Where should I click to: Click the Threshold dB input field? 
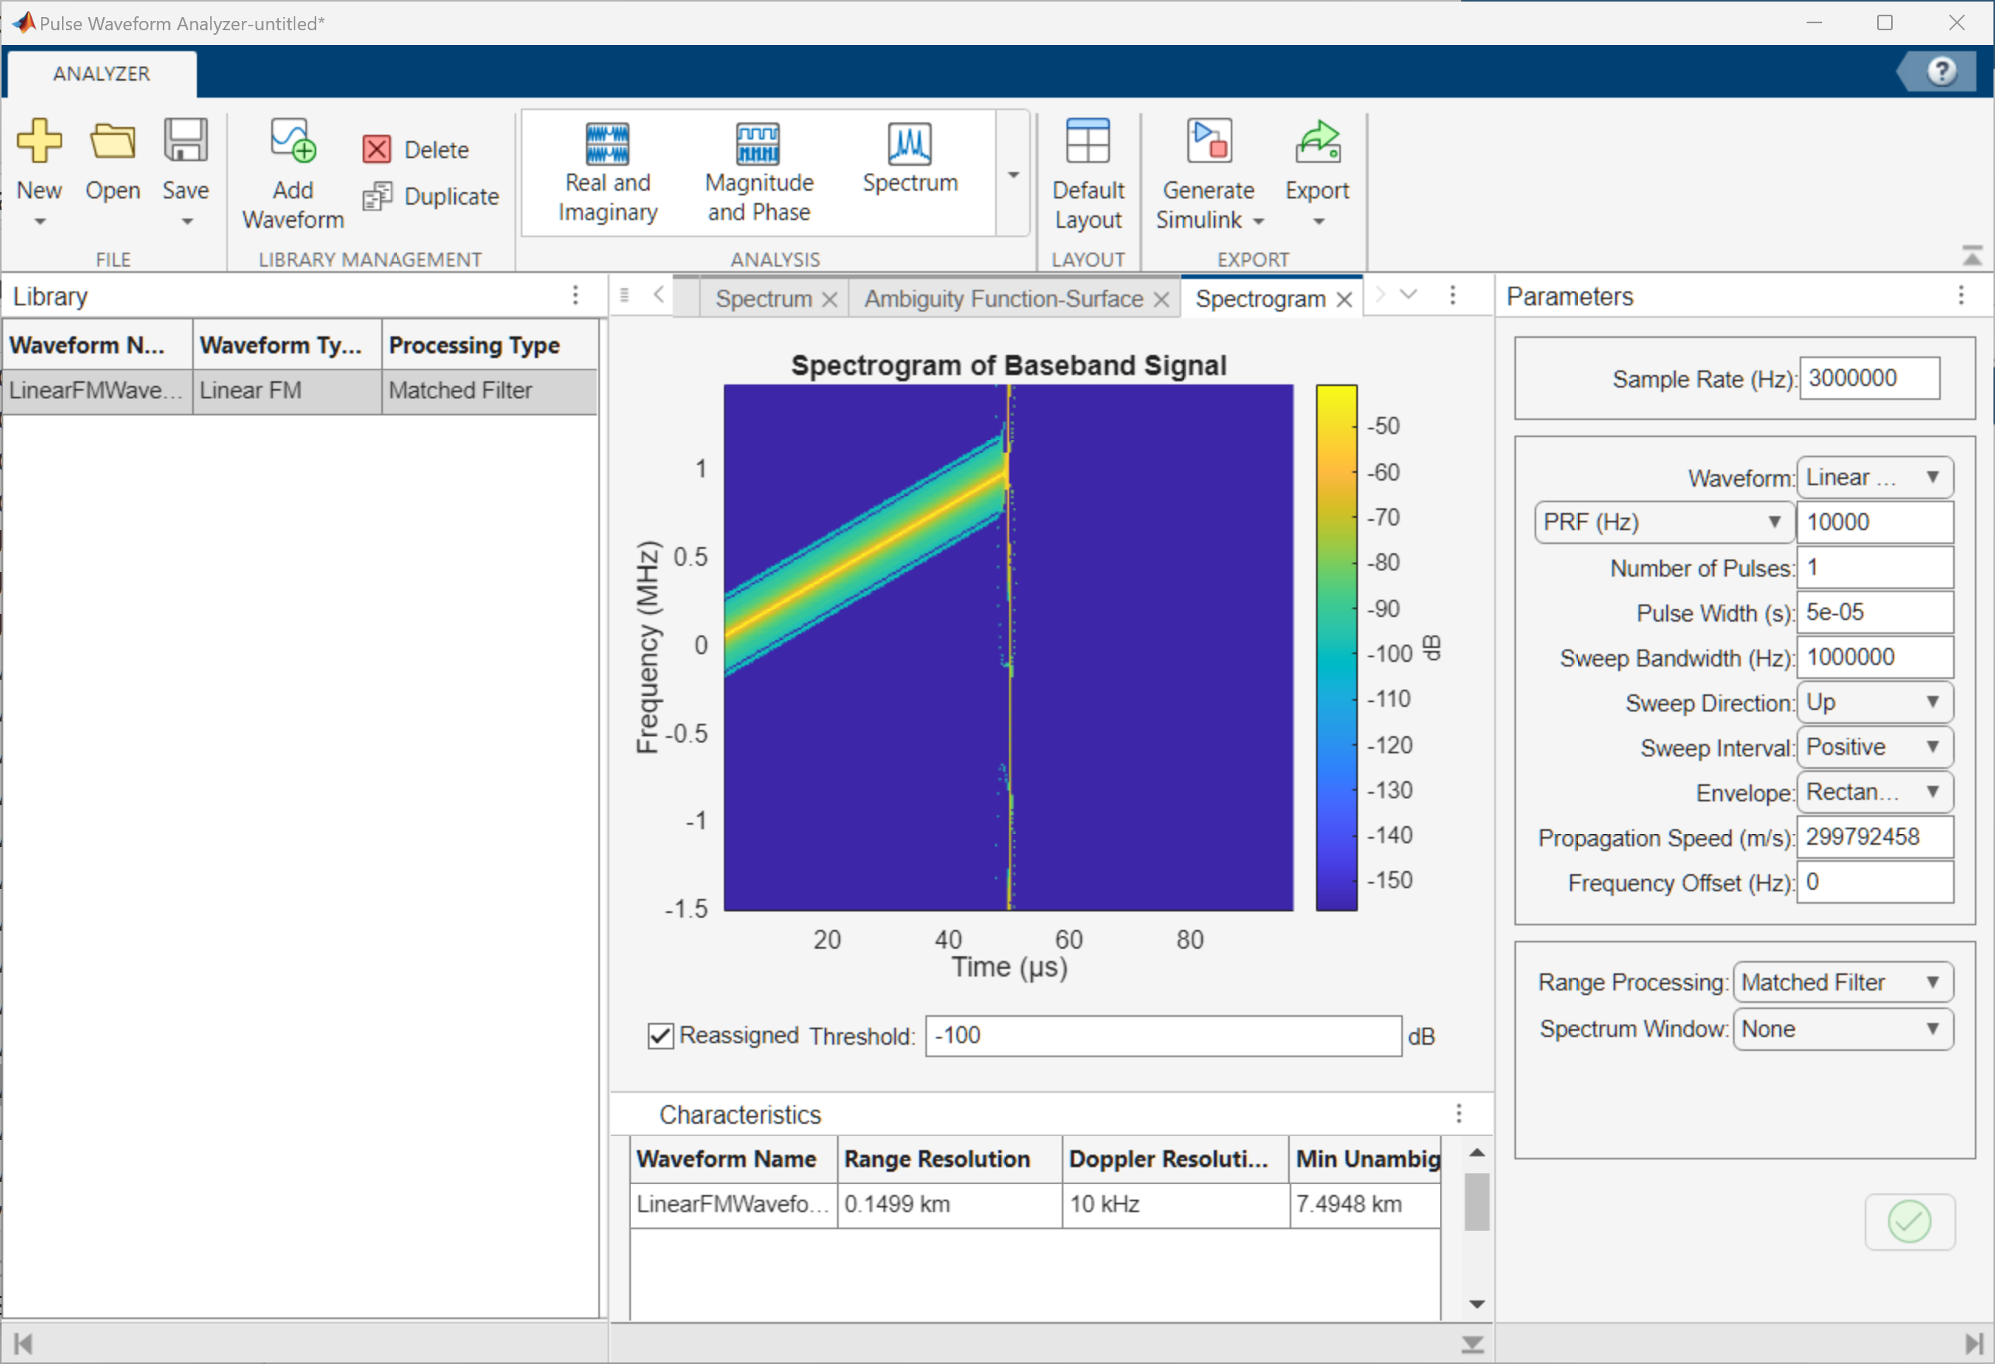1163,1035
